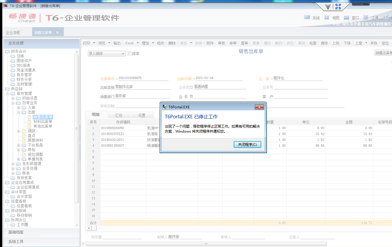
Task: Click the tree panel scroll-down arrow
Action: (77, 225)
